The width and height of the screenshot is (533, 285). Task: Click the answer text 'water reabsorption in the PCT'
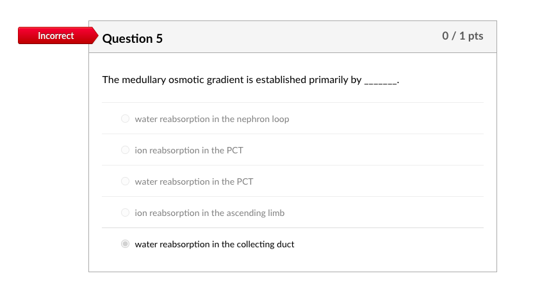click(x=193, y=181)
